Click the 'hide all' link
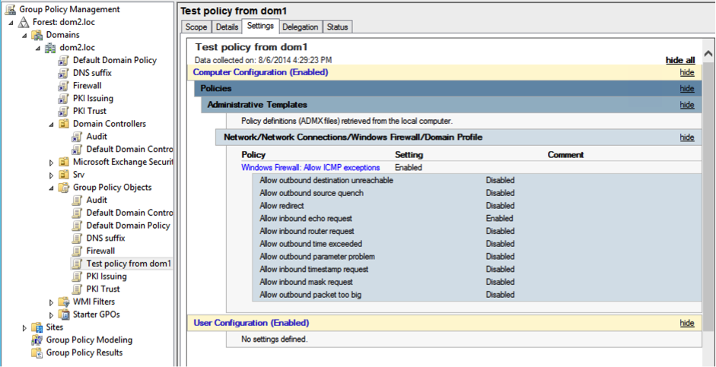Viewport: 716px width, 367px height. tap(679, 60)
